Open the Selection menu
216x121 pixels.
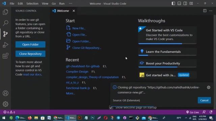32,4
